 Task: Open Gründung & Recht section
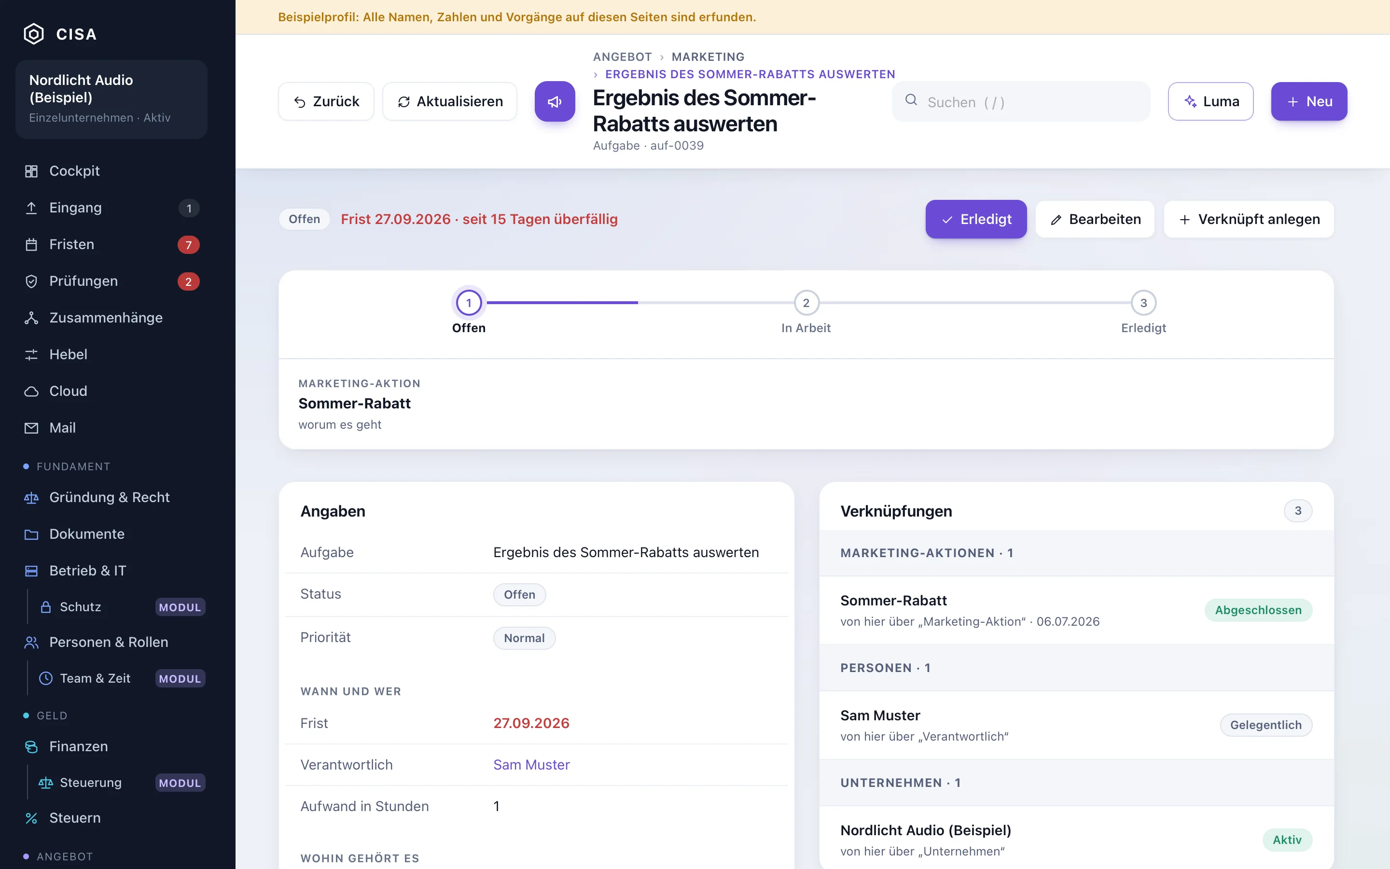click(x=111, y=497)
